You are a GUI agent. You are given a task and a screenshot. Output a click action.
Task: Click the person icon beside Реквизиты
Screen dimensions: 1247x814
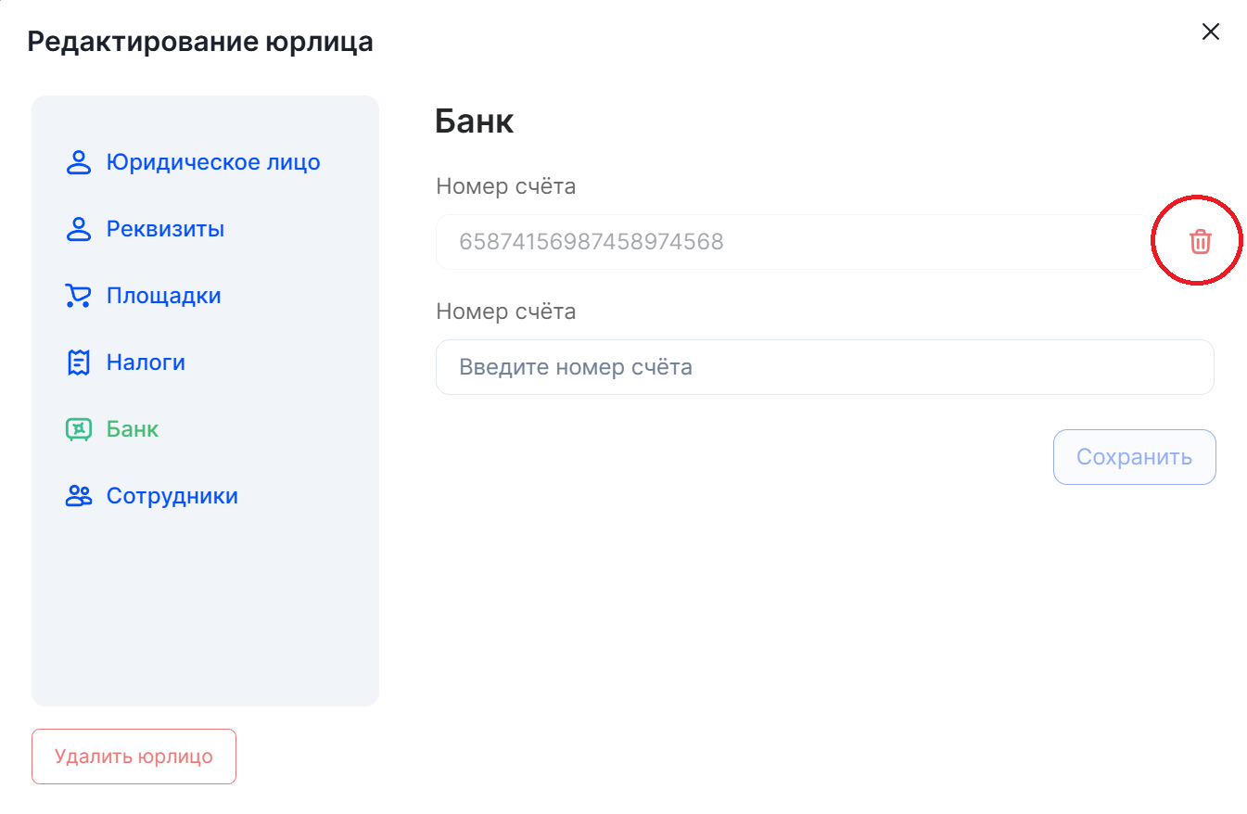coord(79,229)
